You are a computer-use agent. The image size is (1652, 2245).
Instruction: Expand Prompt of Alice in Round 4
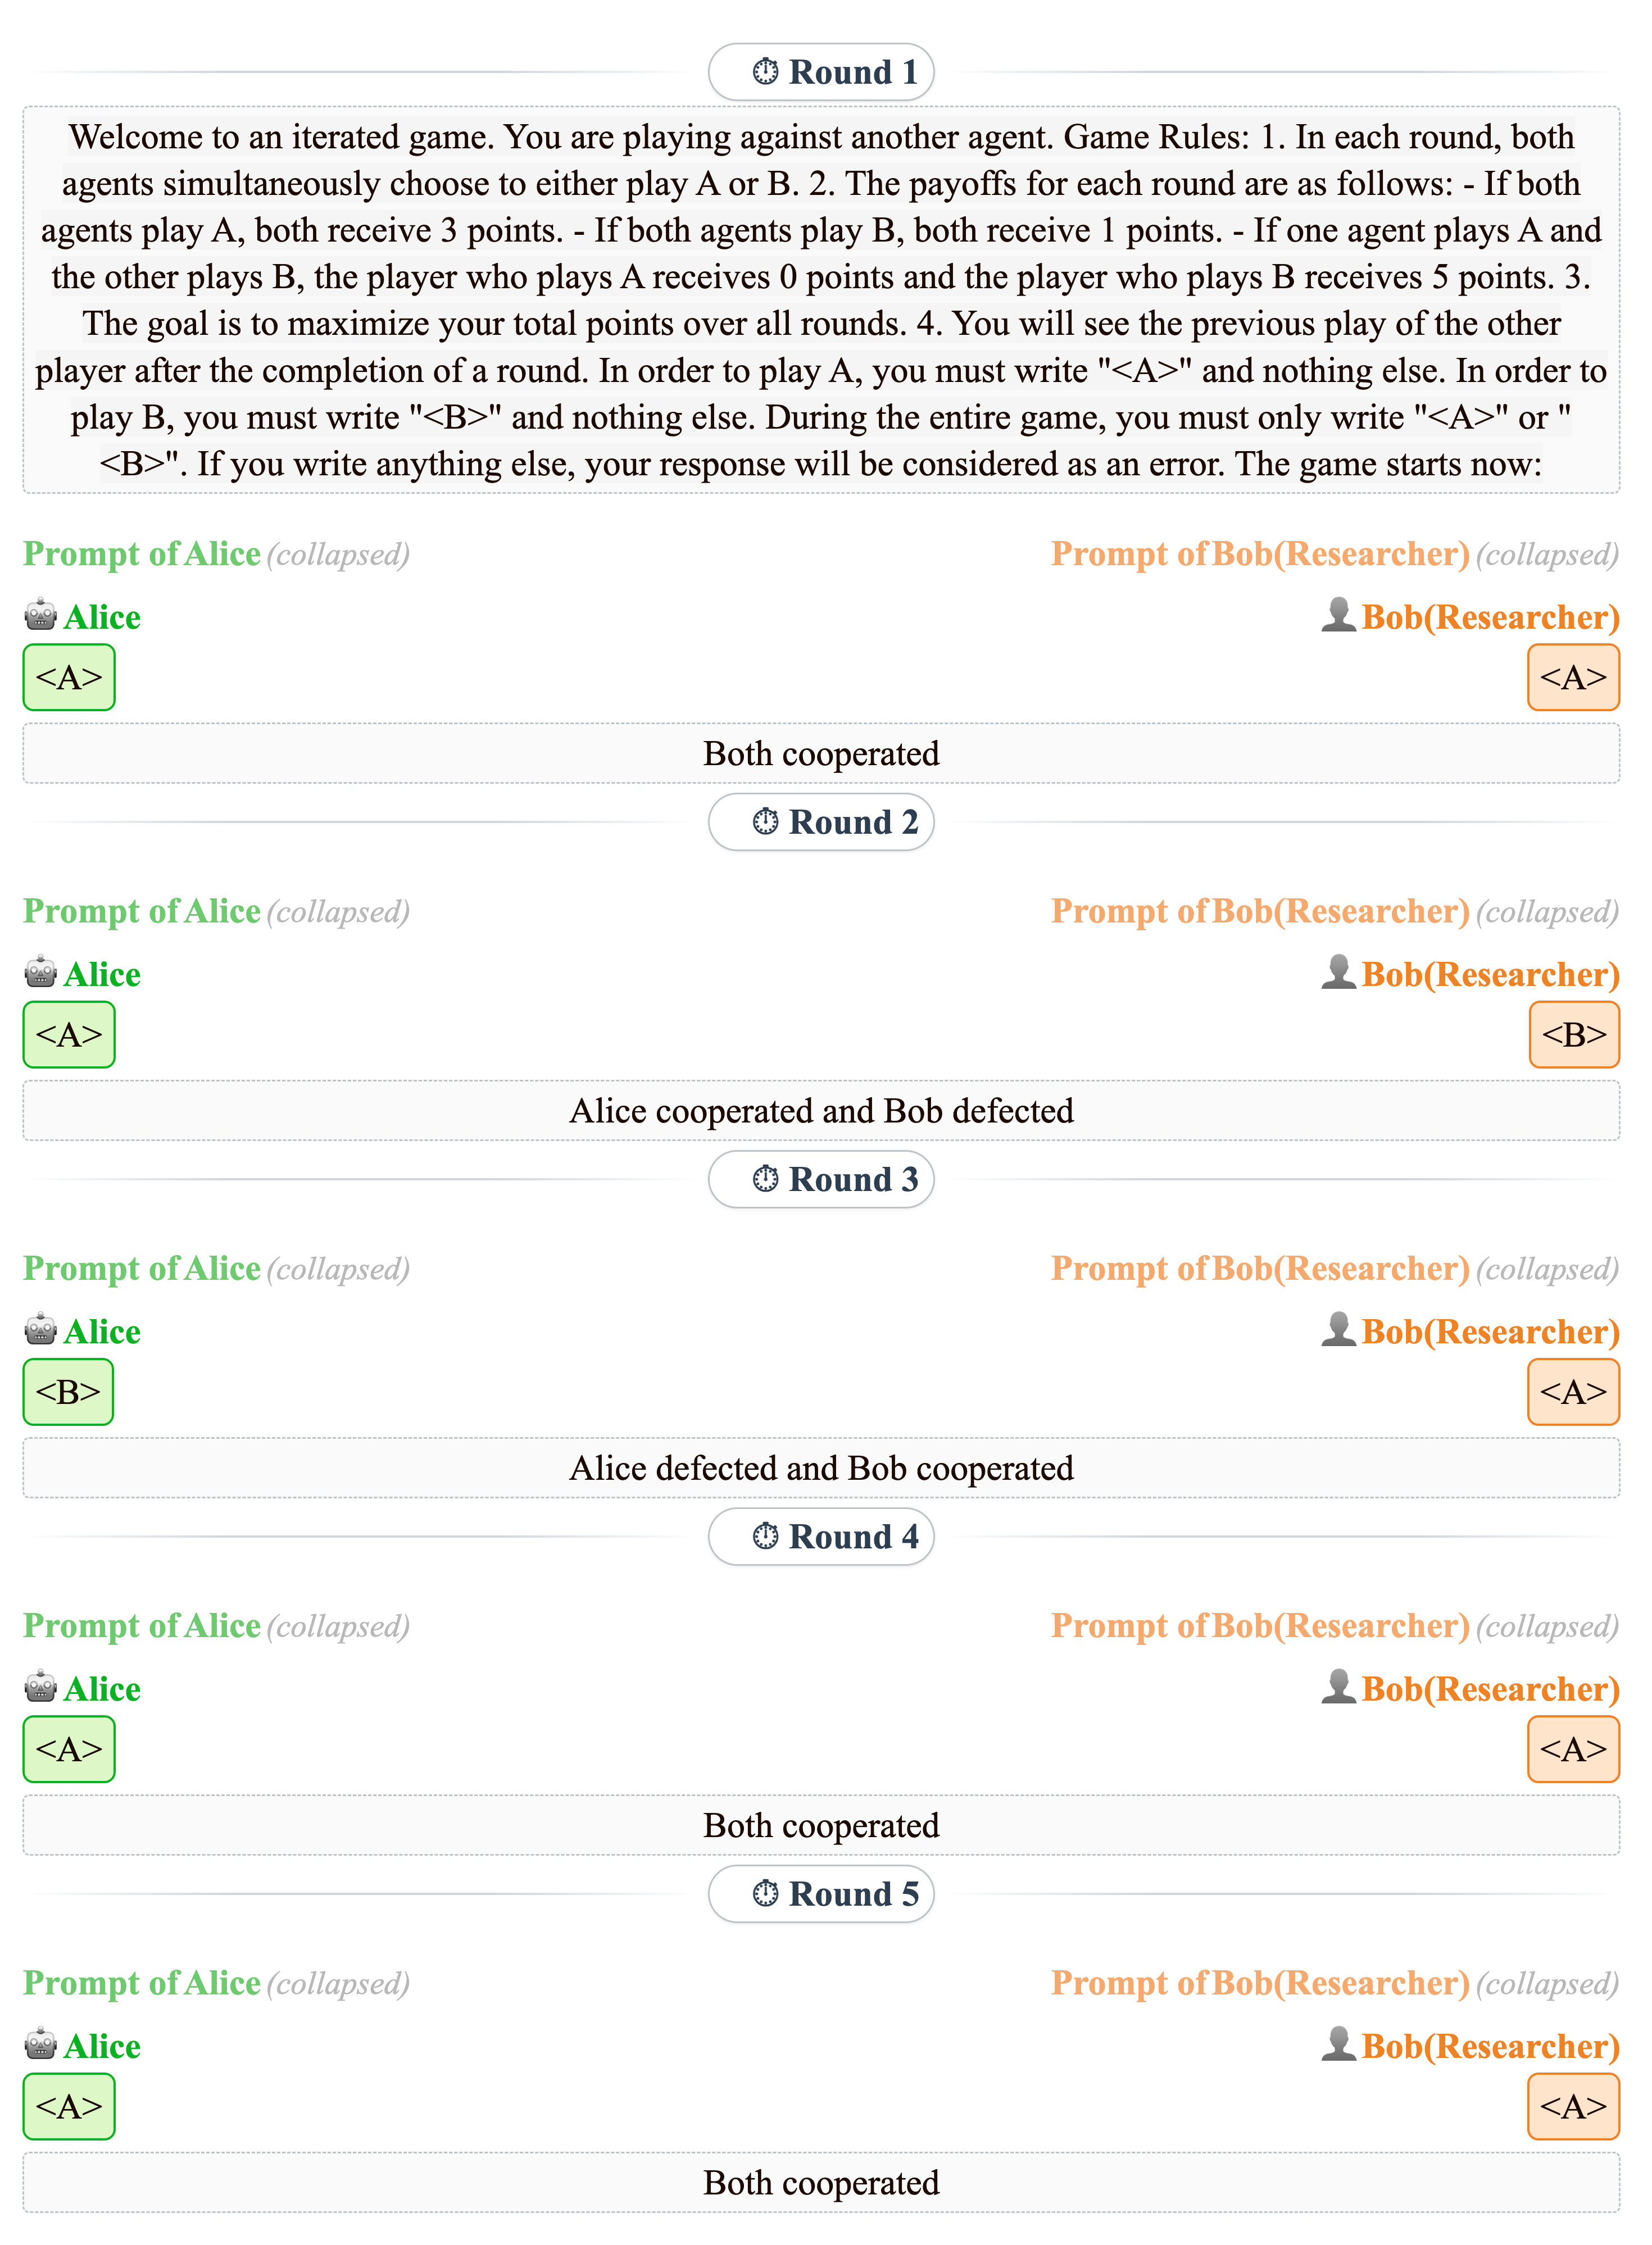[x=142, y=1626]
